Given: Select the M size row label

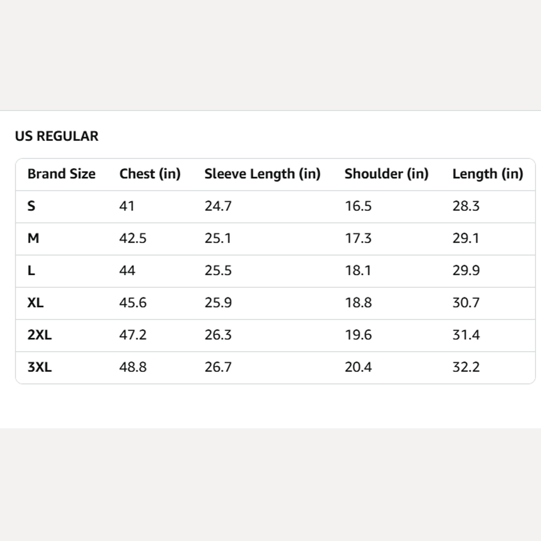Looking at the screenshot, I should click(x=33, y=238).
